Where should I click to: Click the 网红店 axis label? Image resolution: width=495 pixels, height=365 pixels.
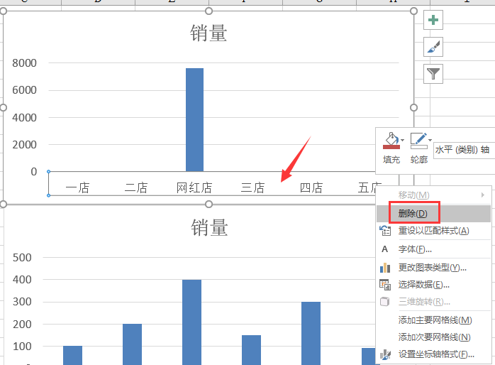(194, 187)
